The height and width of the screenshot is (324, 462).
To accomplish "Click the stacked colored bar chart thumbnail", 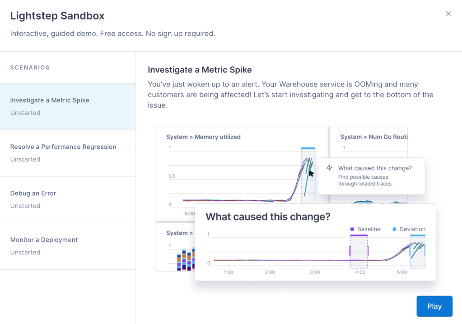I will click(184, 259).
